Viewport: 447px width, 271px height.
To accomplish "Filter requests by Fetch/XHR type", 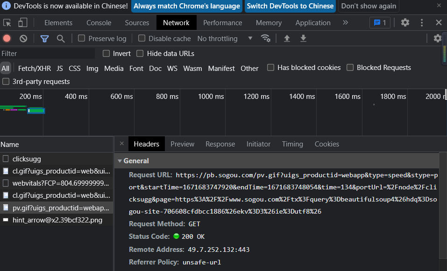I will click(35, 68).
